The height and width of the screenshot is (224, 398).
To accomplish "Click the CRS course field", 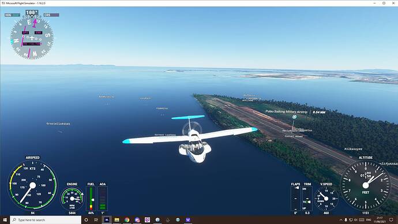I will coord(51,15).
